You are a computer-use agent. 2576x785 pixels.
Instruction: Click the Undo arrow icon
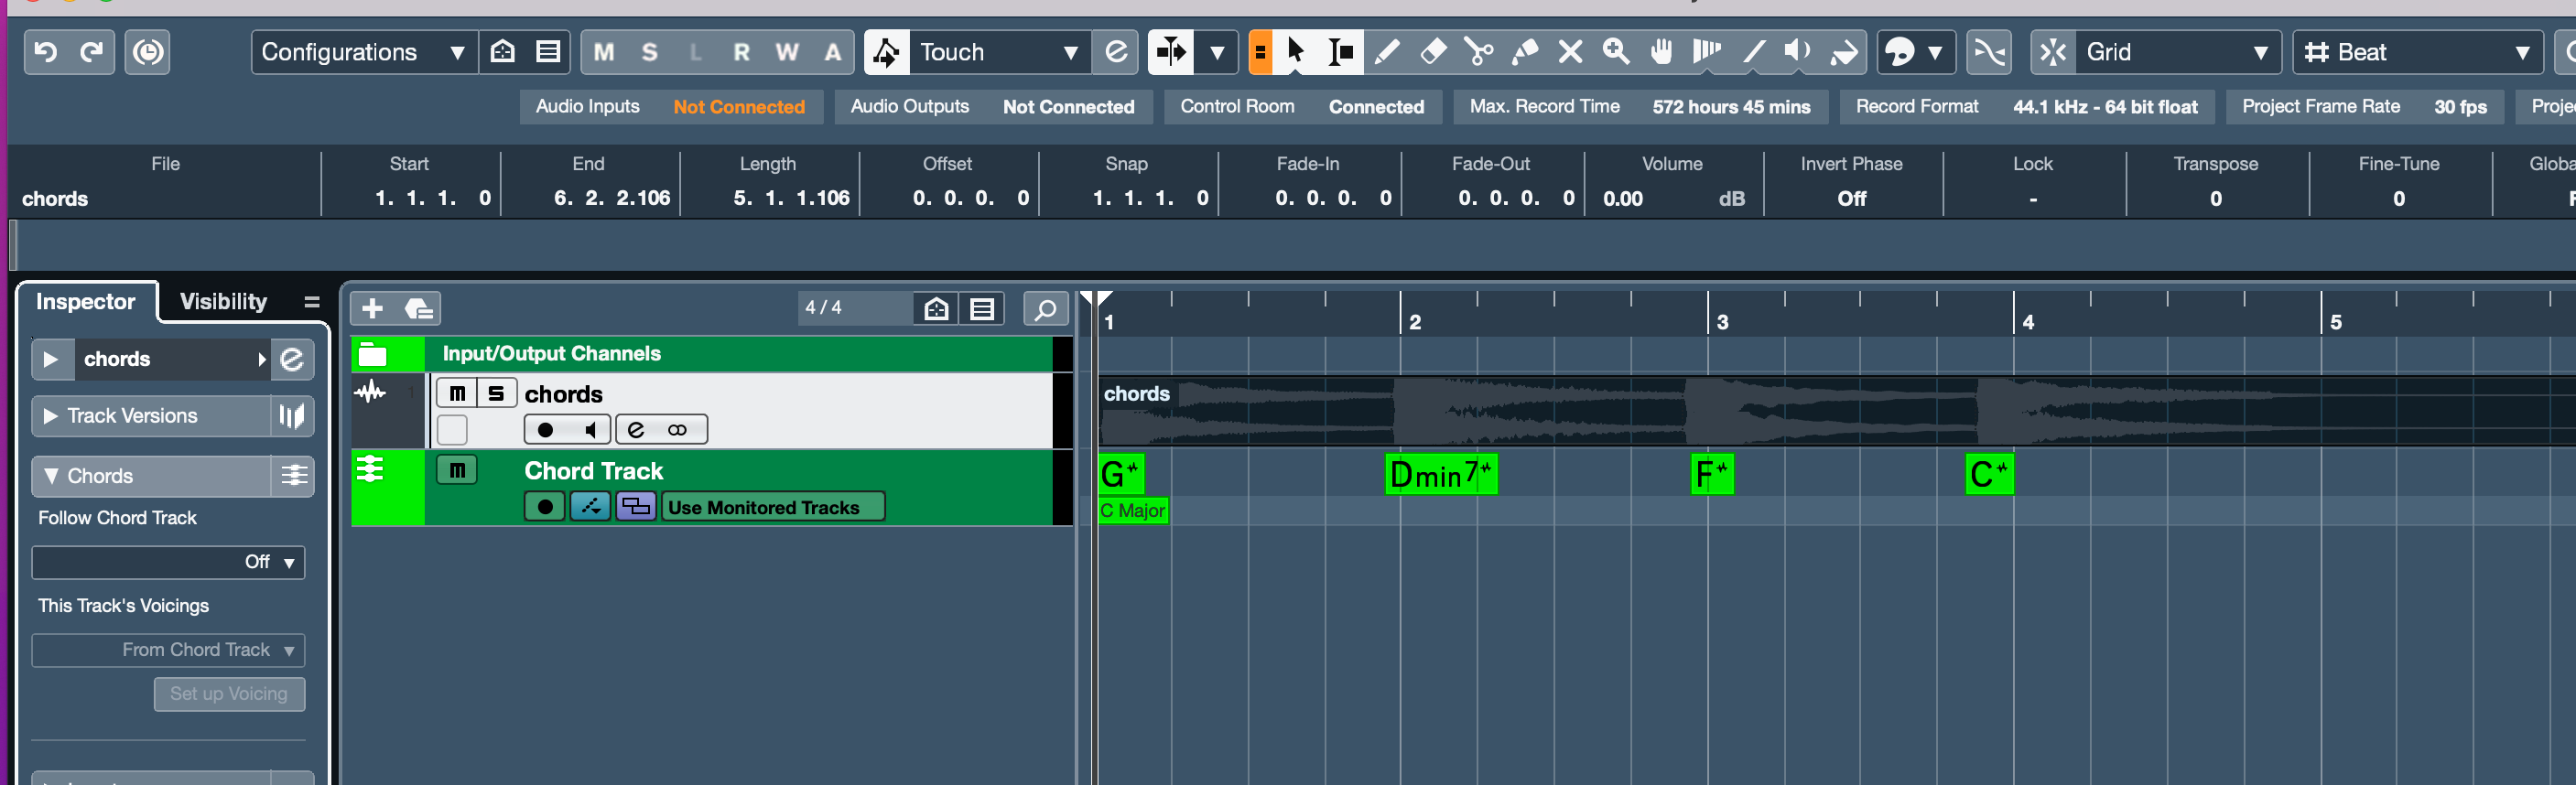click(46, 52)
